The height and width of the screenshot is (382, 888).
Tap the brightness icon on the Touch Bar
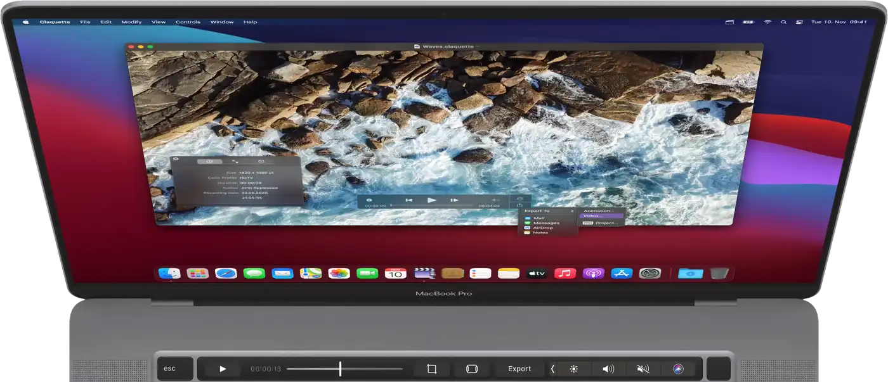point(574,369)
